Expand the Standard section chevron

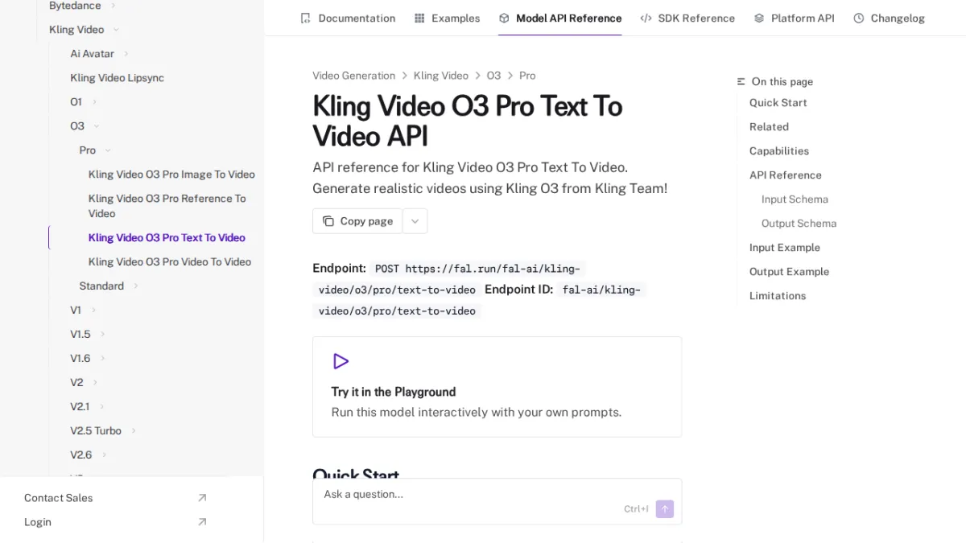[135, 286]
